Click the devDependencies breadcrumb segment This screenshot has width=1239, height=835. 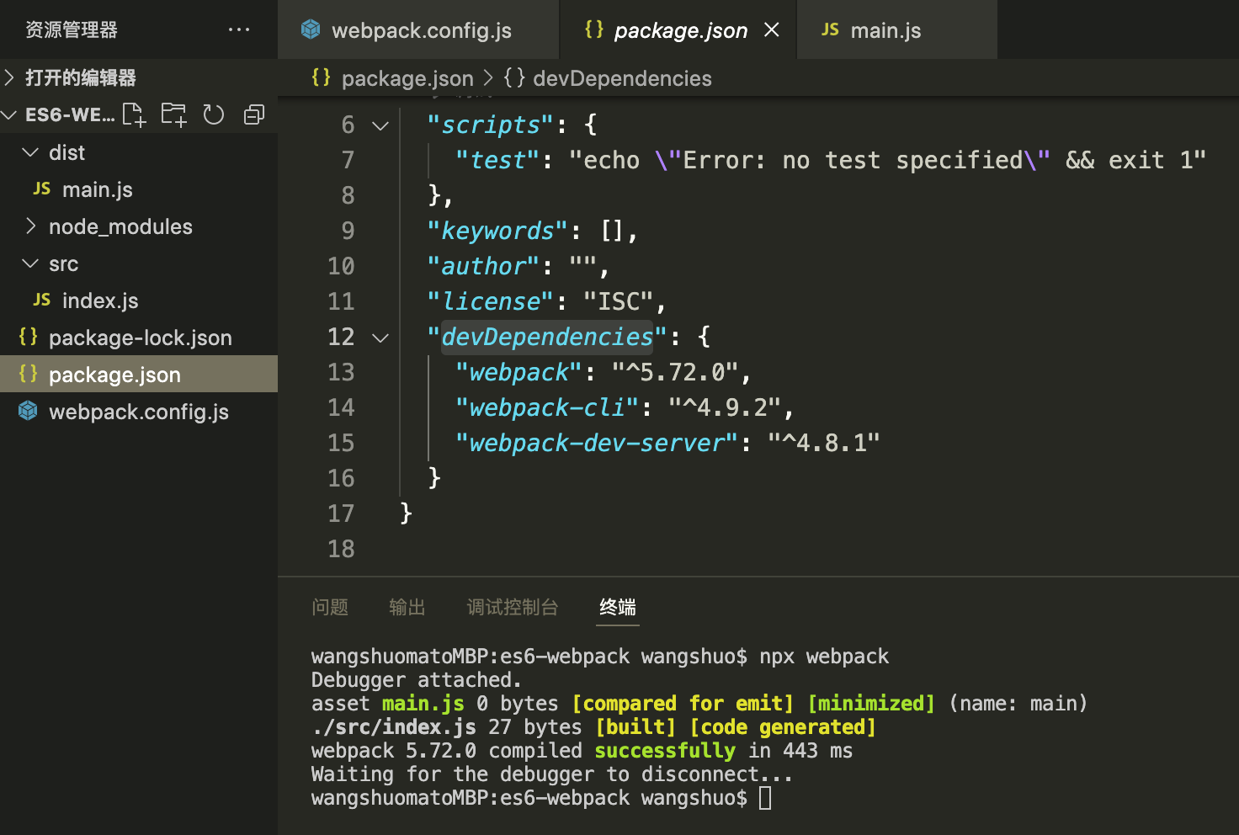(622, 78)
